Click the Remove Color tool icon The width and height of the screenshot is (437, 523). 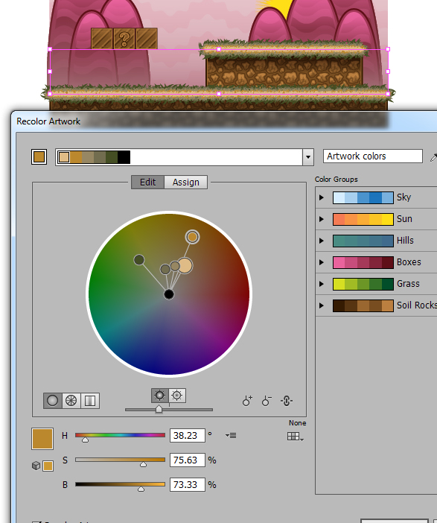coord(267,401)
